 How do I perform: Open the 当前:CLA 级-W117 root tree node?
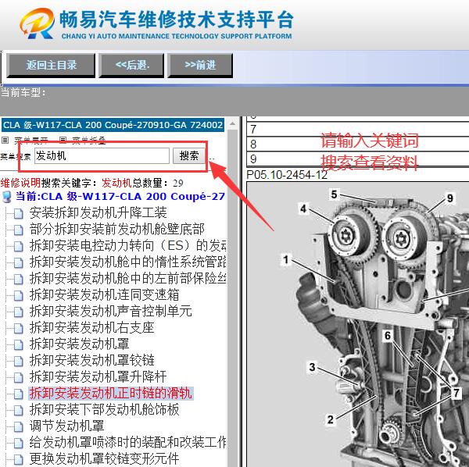(x=120, y=197)
